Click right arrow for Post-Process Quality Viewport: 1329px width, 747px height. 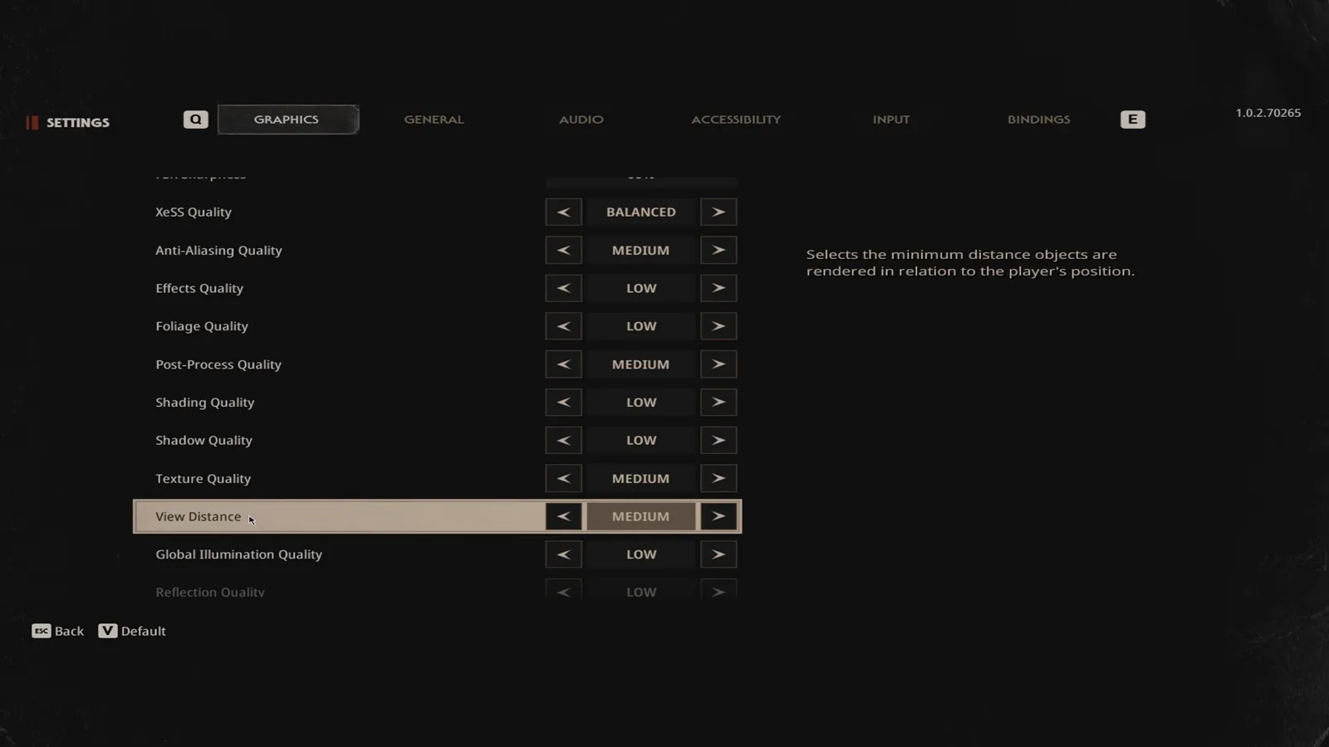click(x=718, y=364)
